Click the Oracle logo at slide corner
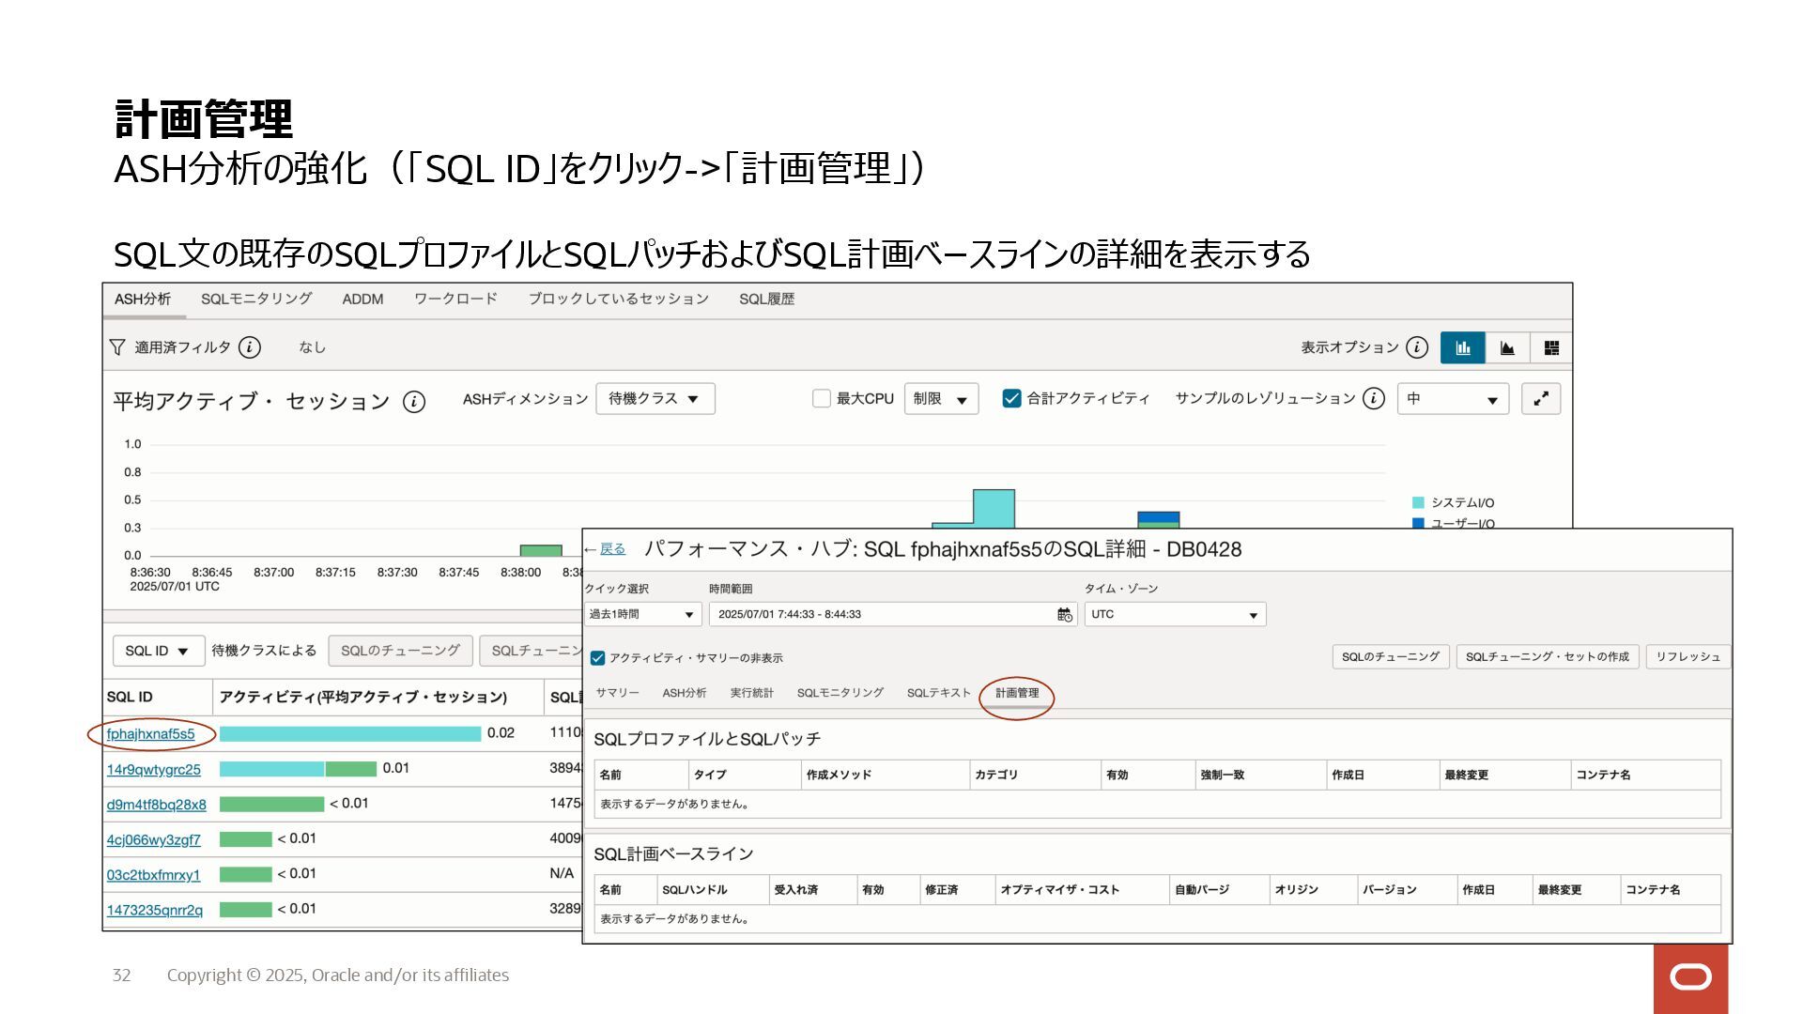1803x1014 pixels. pyautogui.click(x=1690, y=978)
